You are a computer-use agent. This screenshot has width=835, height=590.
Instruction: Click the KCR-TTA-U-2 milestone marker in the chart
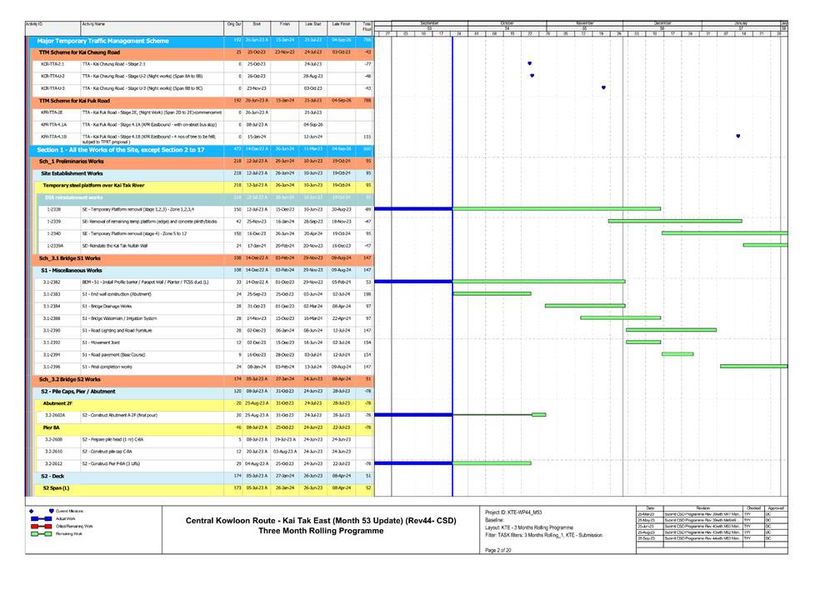[532, 76]
